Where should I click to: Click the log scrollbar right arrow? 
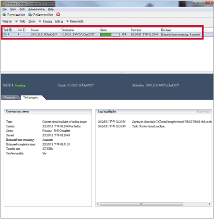click(210, 204)
